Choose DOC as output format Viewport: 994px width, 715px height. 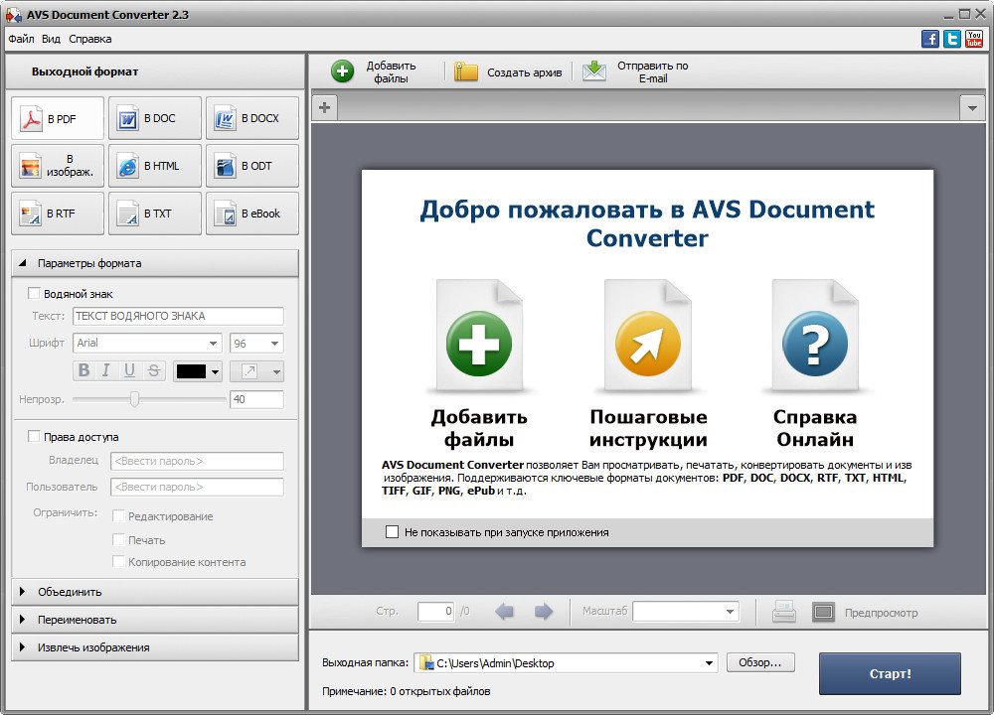point(155,118)
